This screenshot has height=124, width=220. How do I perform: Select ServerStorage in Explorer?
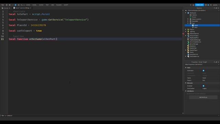(x=194, y=44)
